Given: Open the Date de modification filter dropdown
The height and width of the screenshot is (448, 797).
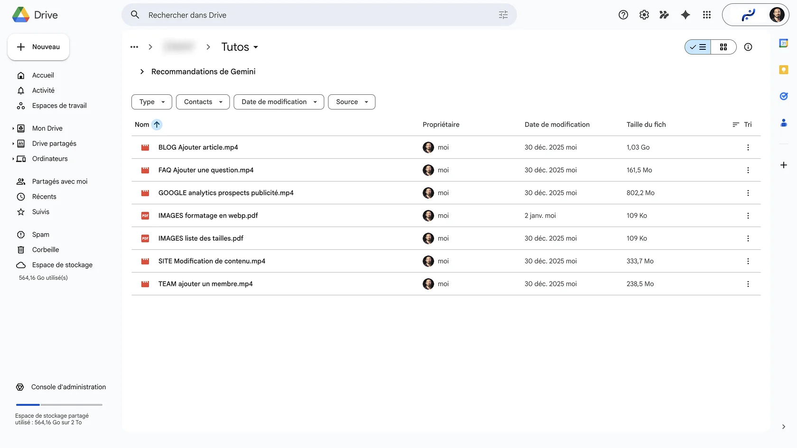Looking at the screenshot, I should click(x=279, y=102).
